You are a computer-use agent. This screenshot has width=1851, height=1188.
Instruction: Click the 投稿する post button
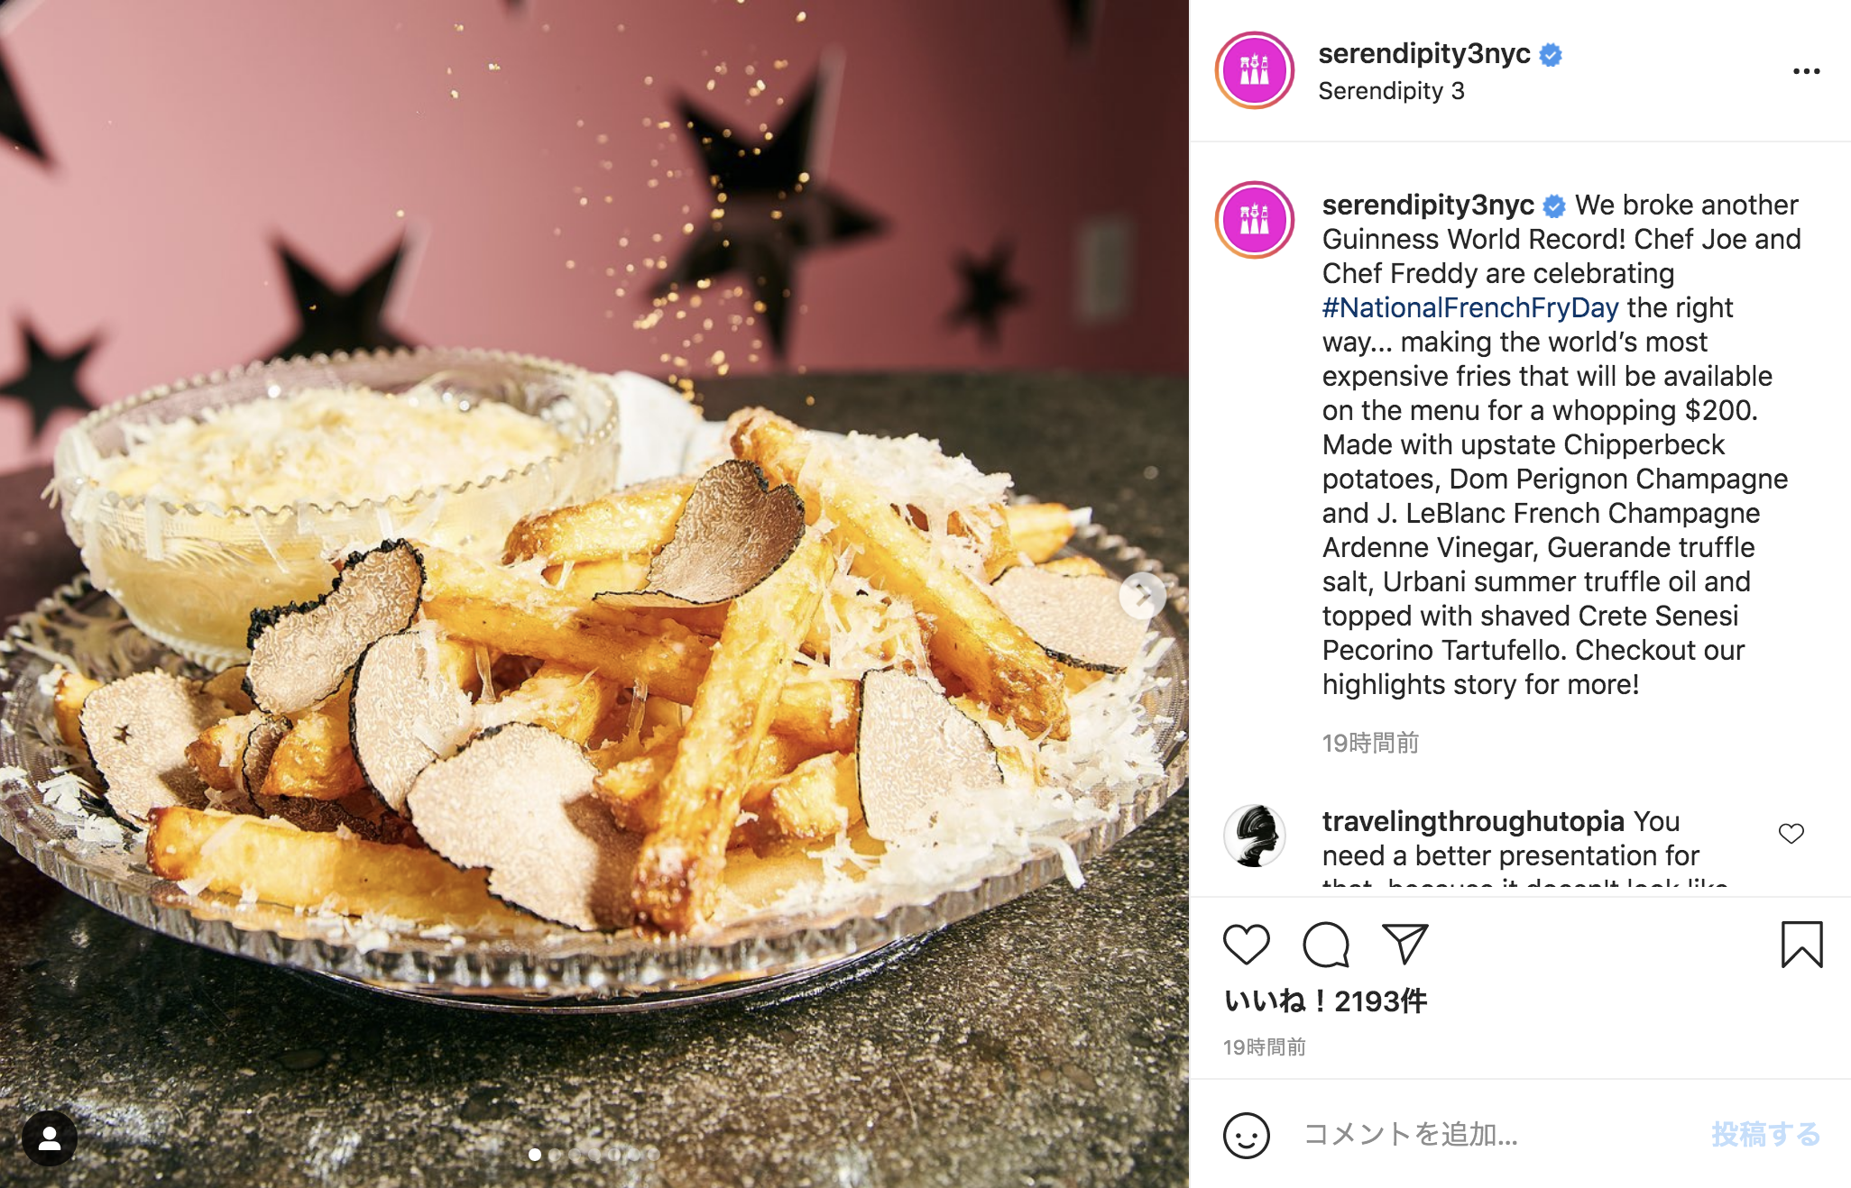point(1766,1134)
